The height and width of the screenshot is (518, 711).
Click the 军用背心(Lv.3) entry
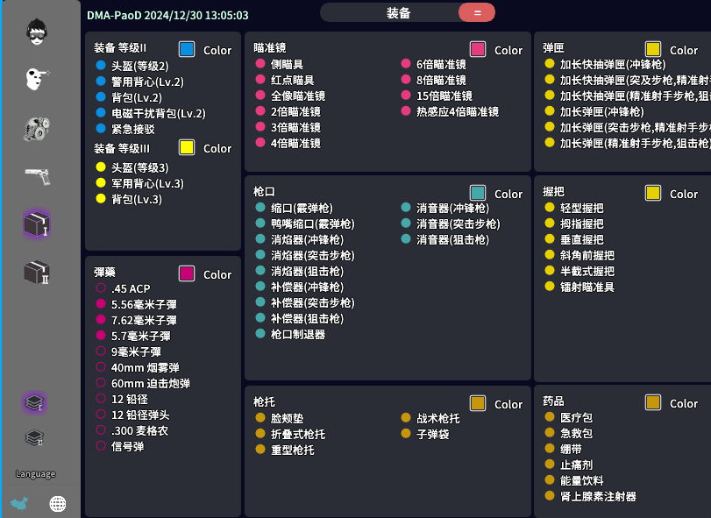coord(147,183)
